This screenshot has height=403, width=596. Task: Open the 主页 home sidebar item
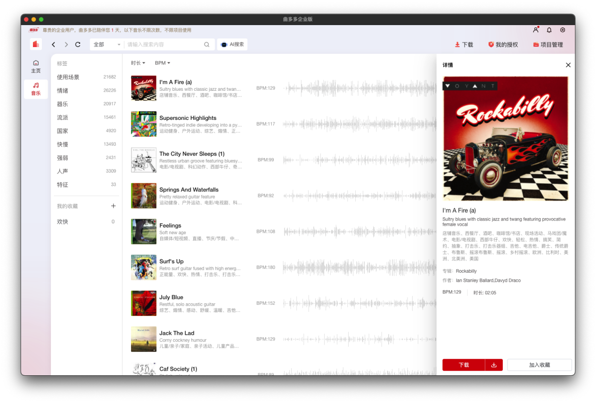tap(36, 67)
